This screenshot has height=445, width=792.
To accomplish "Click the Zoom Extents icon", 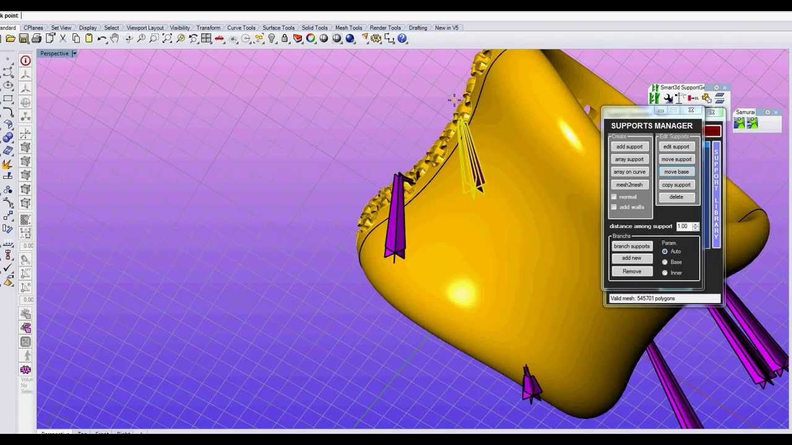I will 167,38.
